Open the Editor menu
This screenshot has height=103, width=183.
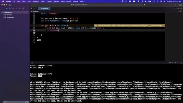click(43, 1)
